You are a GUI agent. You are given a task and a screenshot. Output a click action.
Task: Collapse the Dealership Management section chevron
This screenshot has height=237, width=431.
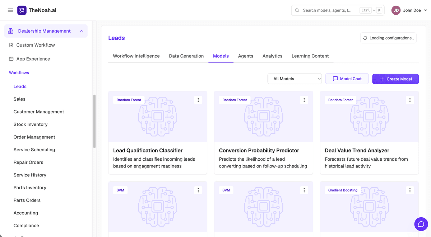pyautogui.click(x=82, y=31)
